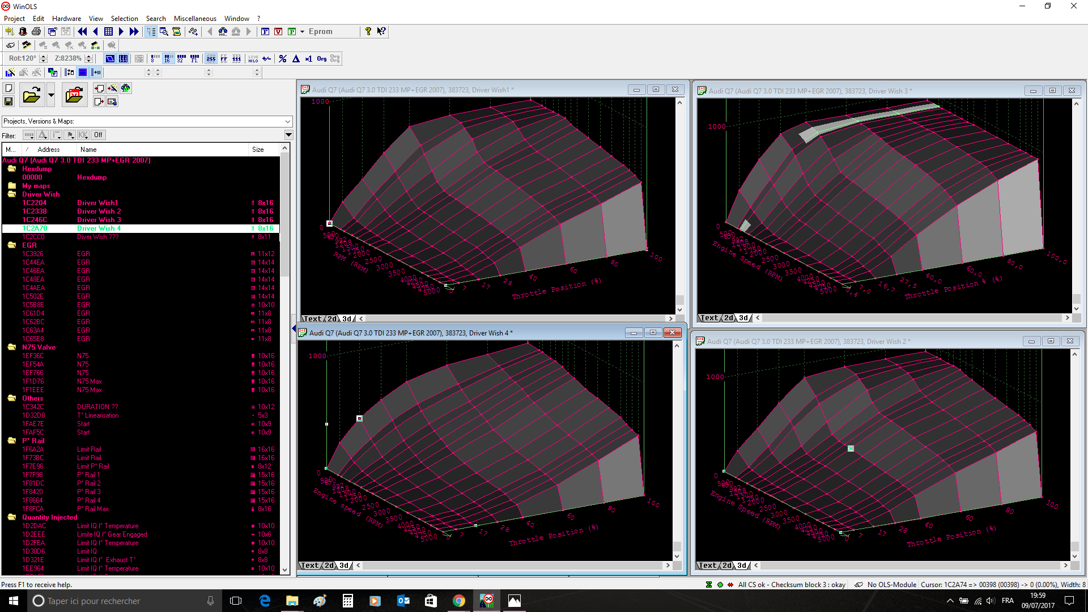Toggle decimal 255 number format
The height and width of the screenshot is (612, 1088).
[x=211, y=58]
